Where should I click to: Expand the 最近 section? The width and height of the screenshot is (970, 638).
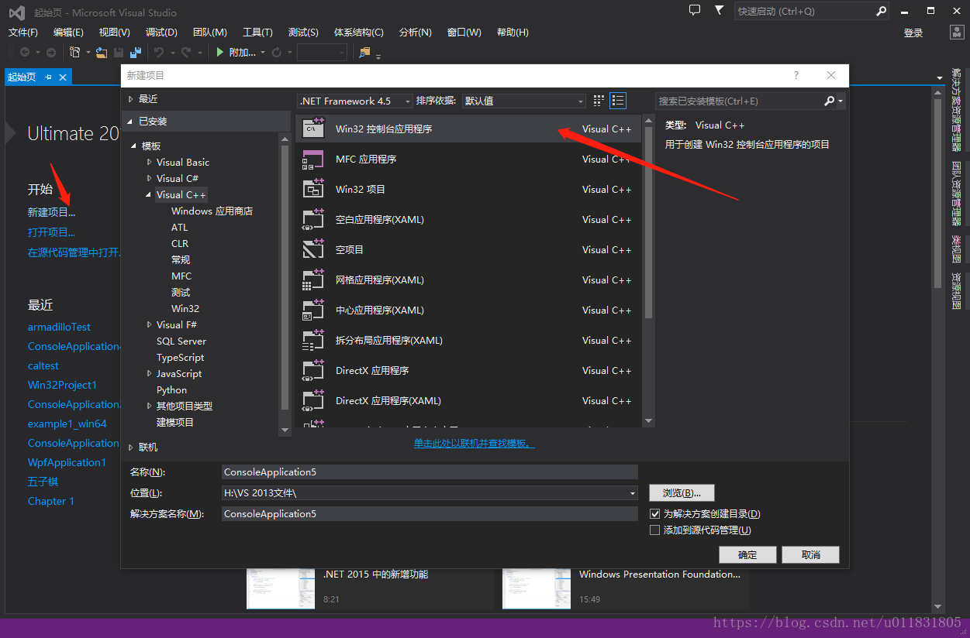131,99
